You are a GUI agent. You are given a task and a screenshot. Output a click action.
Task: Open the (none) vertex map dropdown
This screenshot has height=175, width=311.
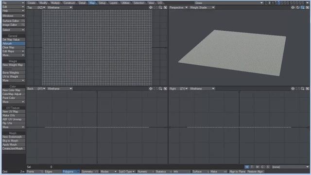(290, 167)
